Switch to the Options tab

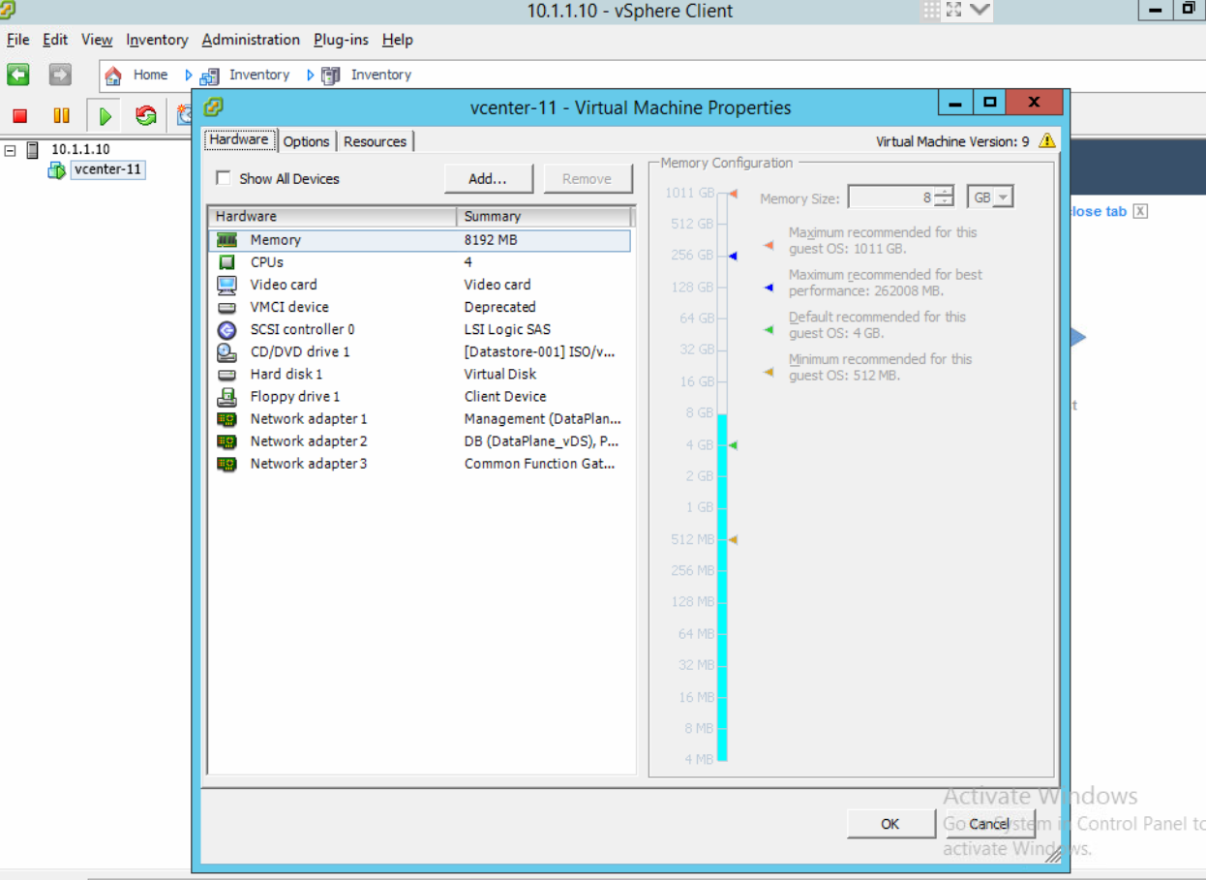click(x=307, y=141)
